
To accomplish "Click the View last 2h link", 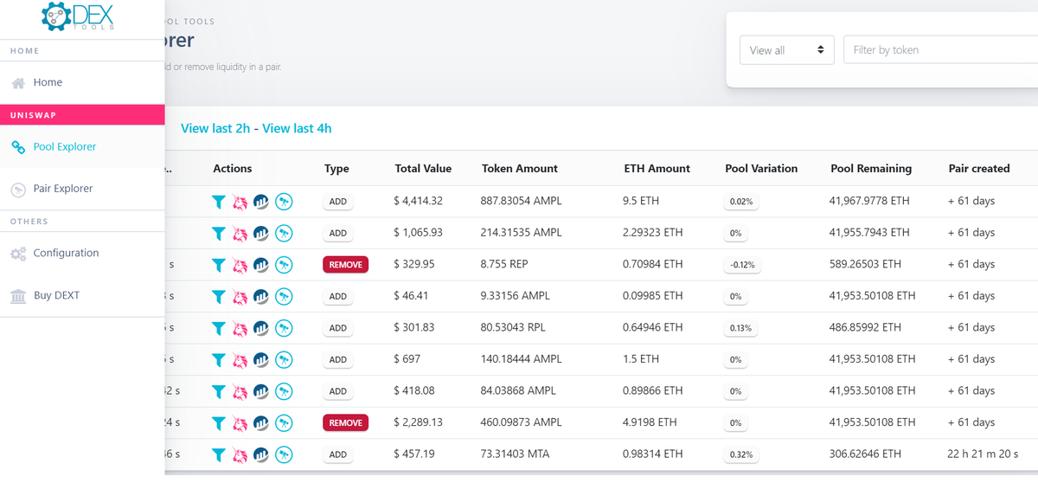I will pyautogui.click(x=215, y=128).
